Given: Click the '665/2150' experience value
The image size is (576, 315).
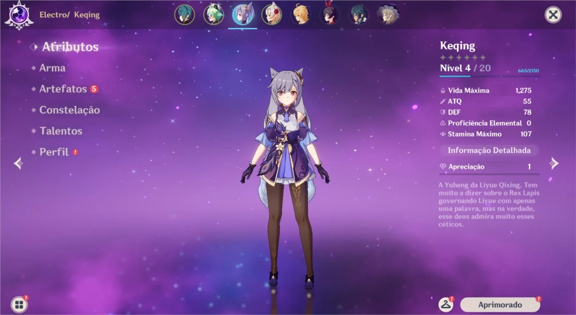Looking at the screenshot, I should pyautogui.click(x=528, y=70).
